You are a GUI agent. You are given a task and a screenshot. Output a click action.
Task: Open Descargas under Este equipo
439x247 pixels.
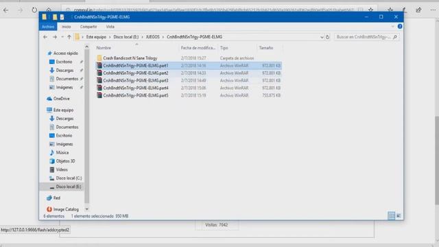click(64, 119)
